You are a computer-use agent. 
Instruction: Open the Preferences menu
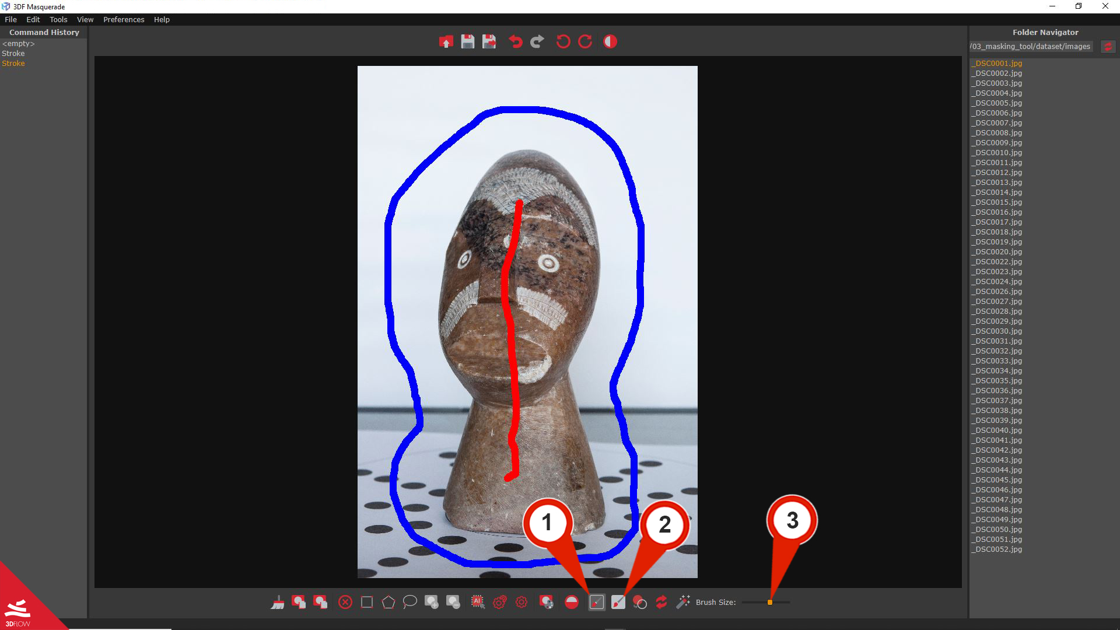pos(124,19)
